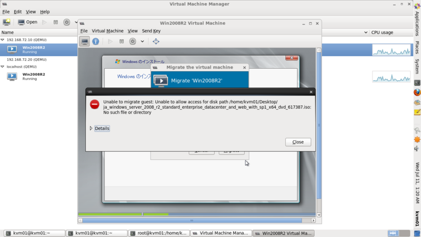Select Win2008R2 under 192.168.72.10
Image resolution: width=421 pixels, height=237 pixels.
pos(39,49)
